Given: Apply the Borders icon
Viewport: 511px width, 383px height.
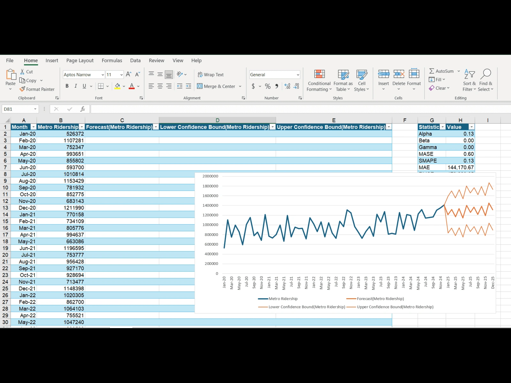Looking at the screenshot, I should tap(101, 86).
